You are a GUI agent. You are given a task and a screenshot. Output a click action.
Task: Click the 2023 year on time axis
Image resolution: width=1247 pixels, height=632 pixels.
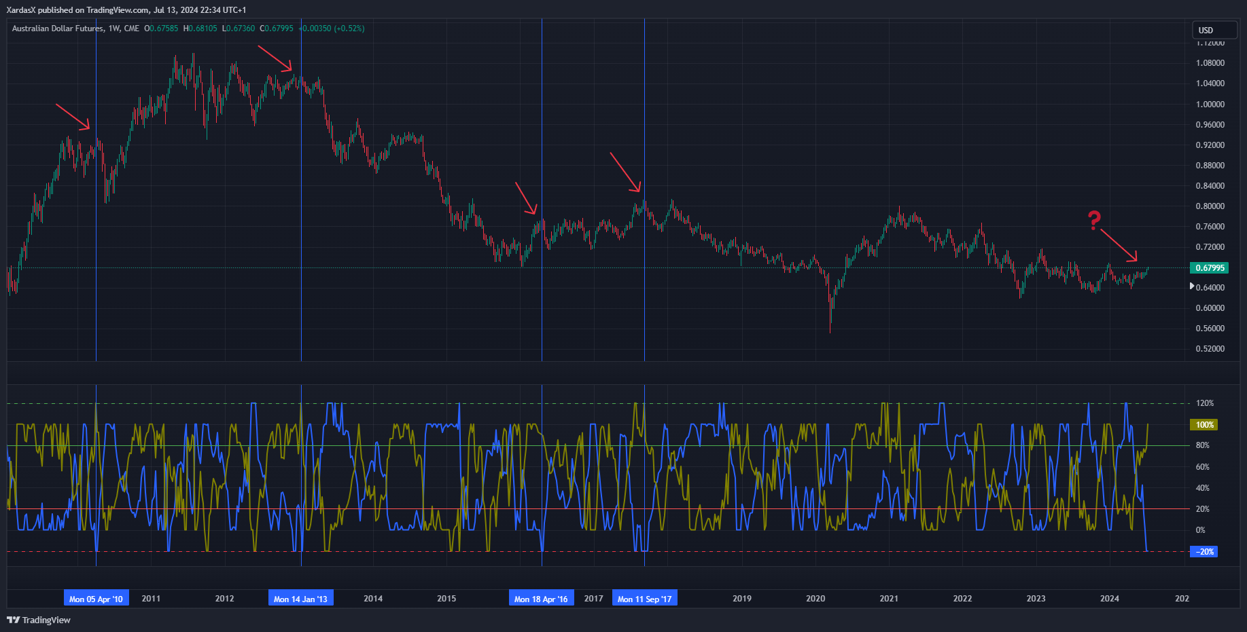click(x=1036, y=599)
